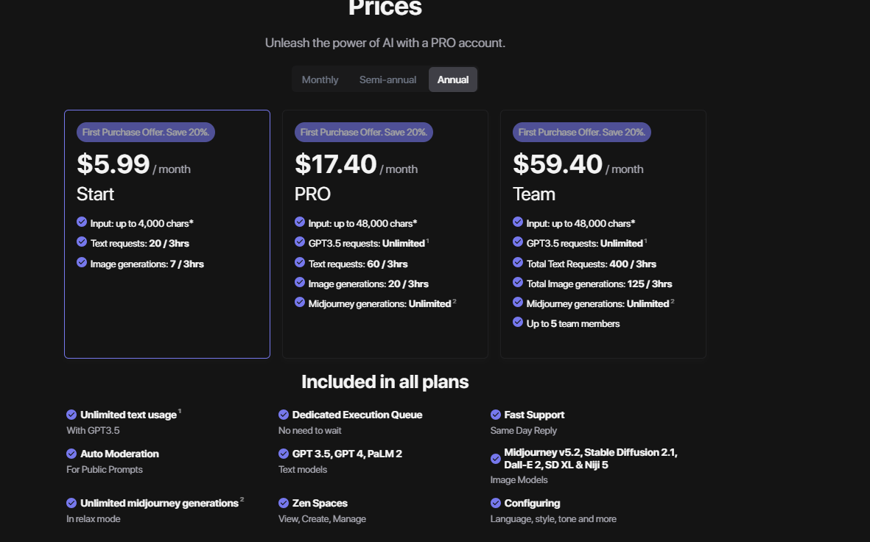870x542 pixels.
Task: Click checkmark icon beside Zen Spaces
Action: pyautogui.click(x=284, y=503)
